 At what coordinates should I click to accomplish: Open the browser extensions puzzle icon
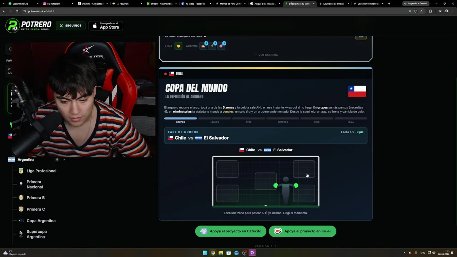point(430,11)
